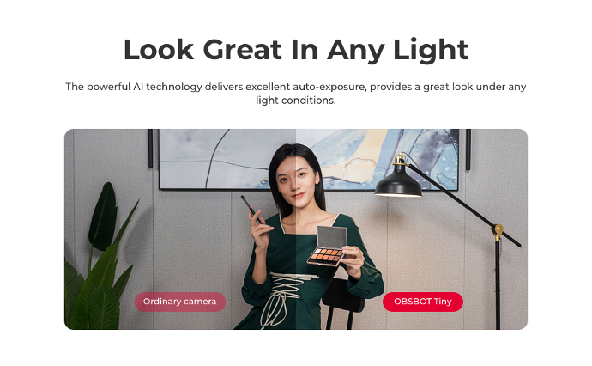Click black wall bracket right of painting
Image resolution: width=592 pixels, height=366 pixels.
(x=468, y=149)
